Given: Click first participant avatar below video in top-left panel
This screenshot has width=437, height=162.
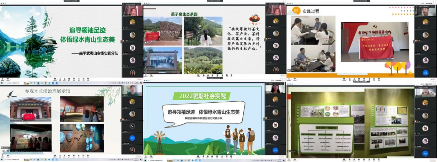Looking at the screenshot, I should tap(132, 22).
